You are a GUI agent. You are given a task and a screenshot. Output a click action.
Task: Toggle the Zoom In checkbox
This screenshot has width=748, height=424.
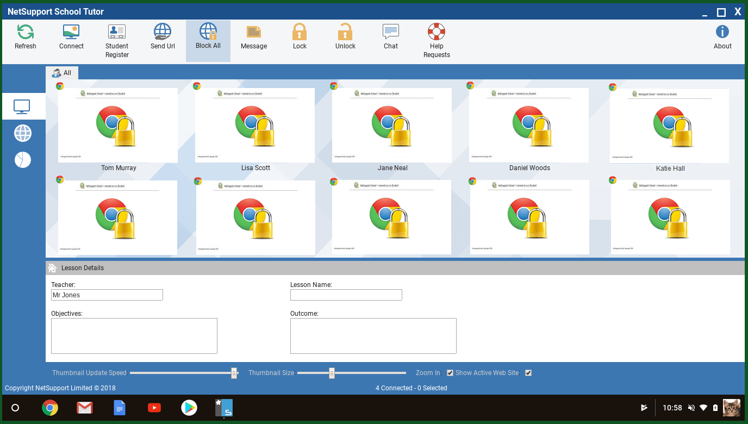[450, 373]
